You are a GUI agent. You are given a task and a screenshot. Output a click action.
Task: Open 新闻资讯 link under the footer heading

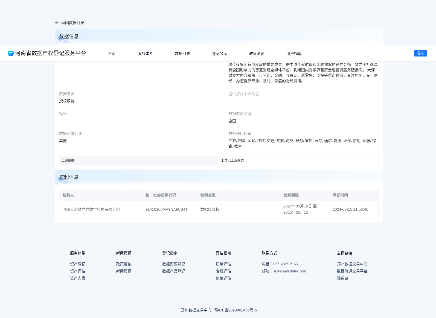pyautogui.click(x=124, y=271)
